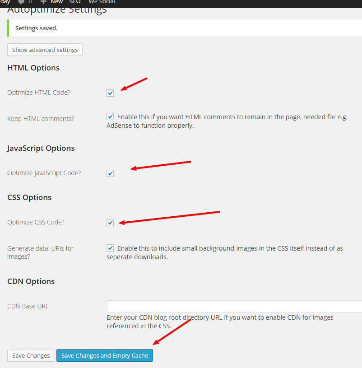362x368 pixels.
Task: Toggle the Optimize HTML Code checkbox
Action: tap(110, 93)
